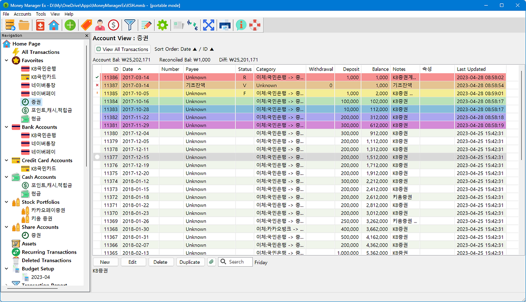The width and height of the screenshot is (526, 302).
Task: Click the reconciled status checkmark on row 11386
Action: click(x=96, y=77)
